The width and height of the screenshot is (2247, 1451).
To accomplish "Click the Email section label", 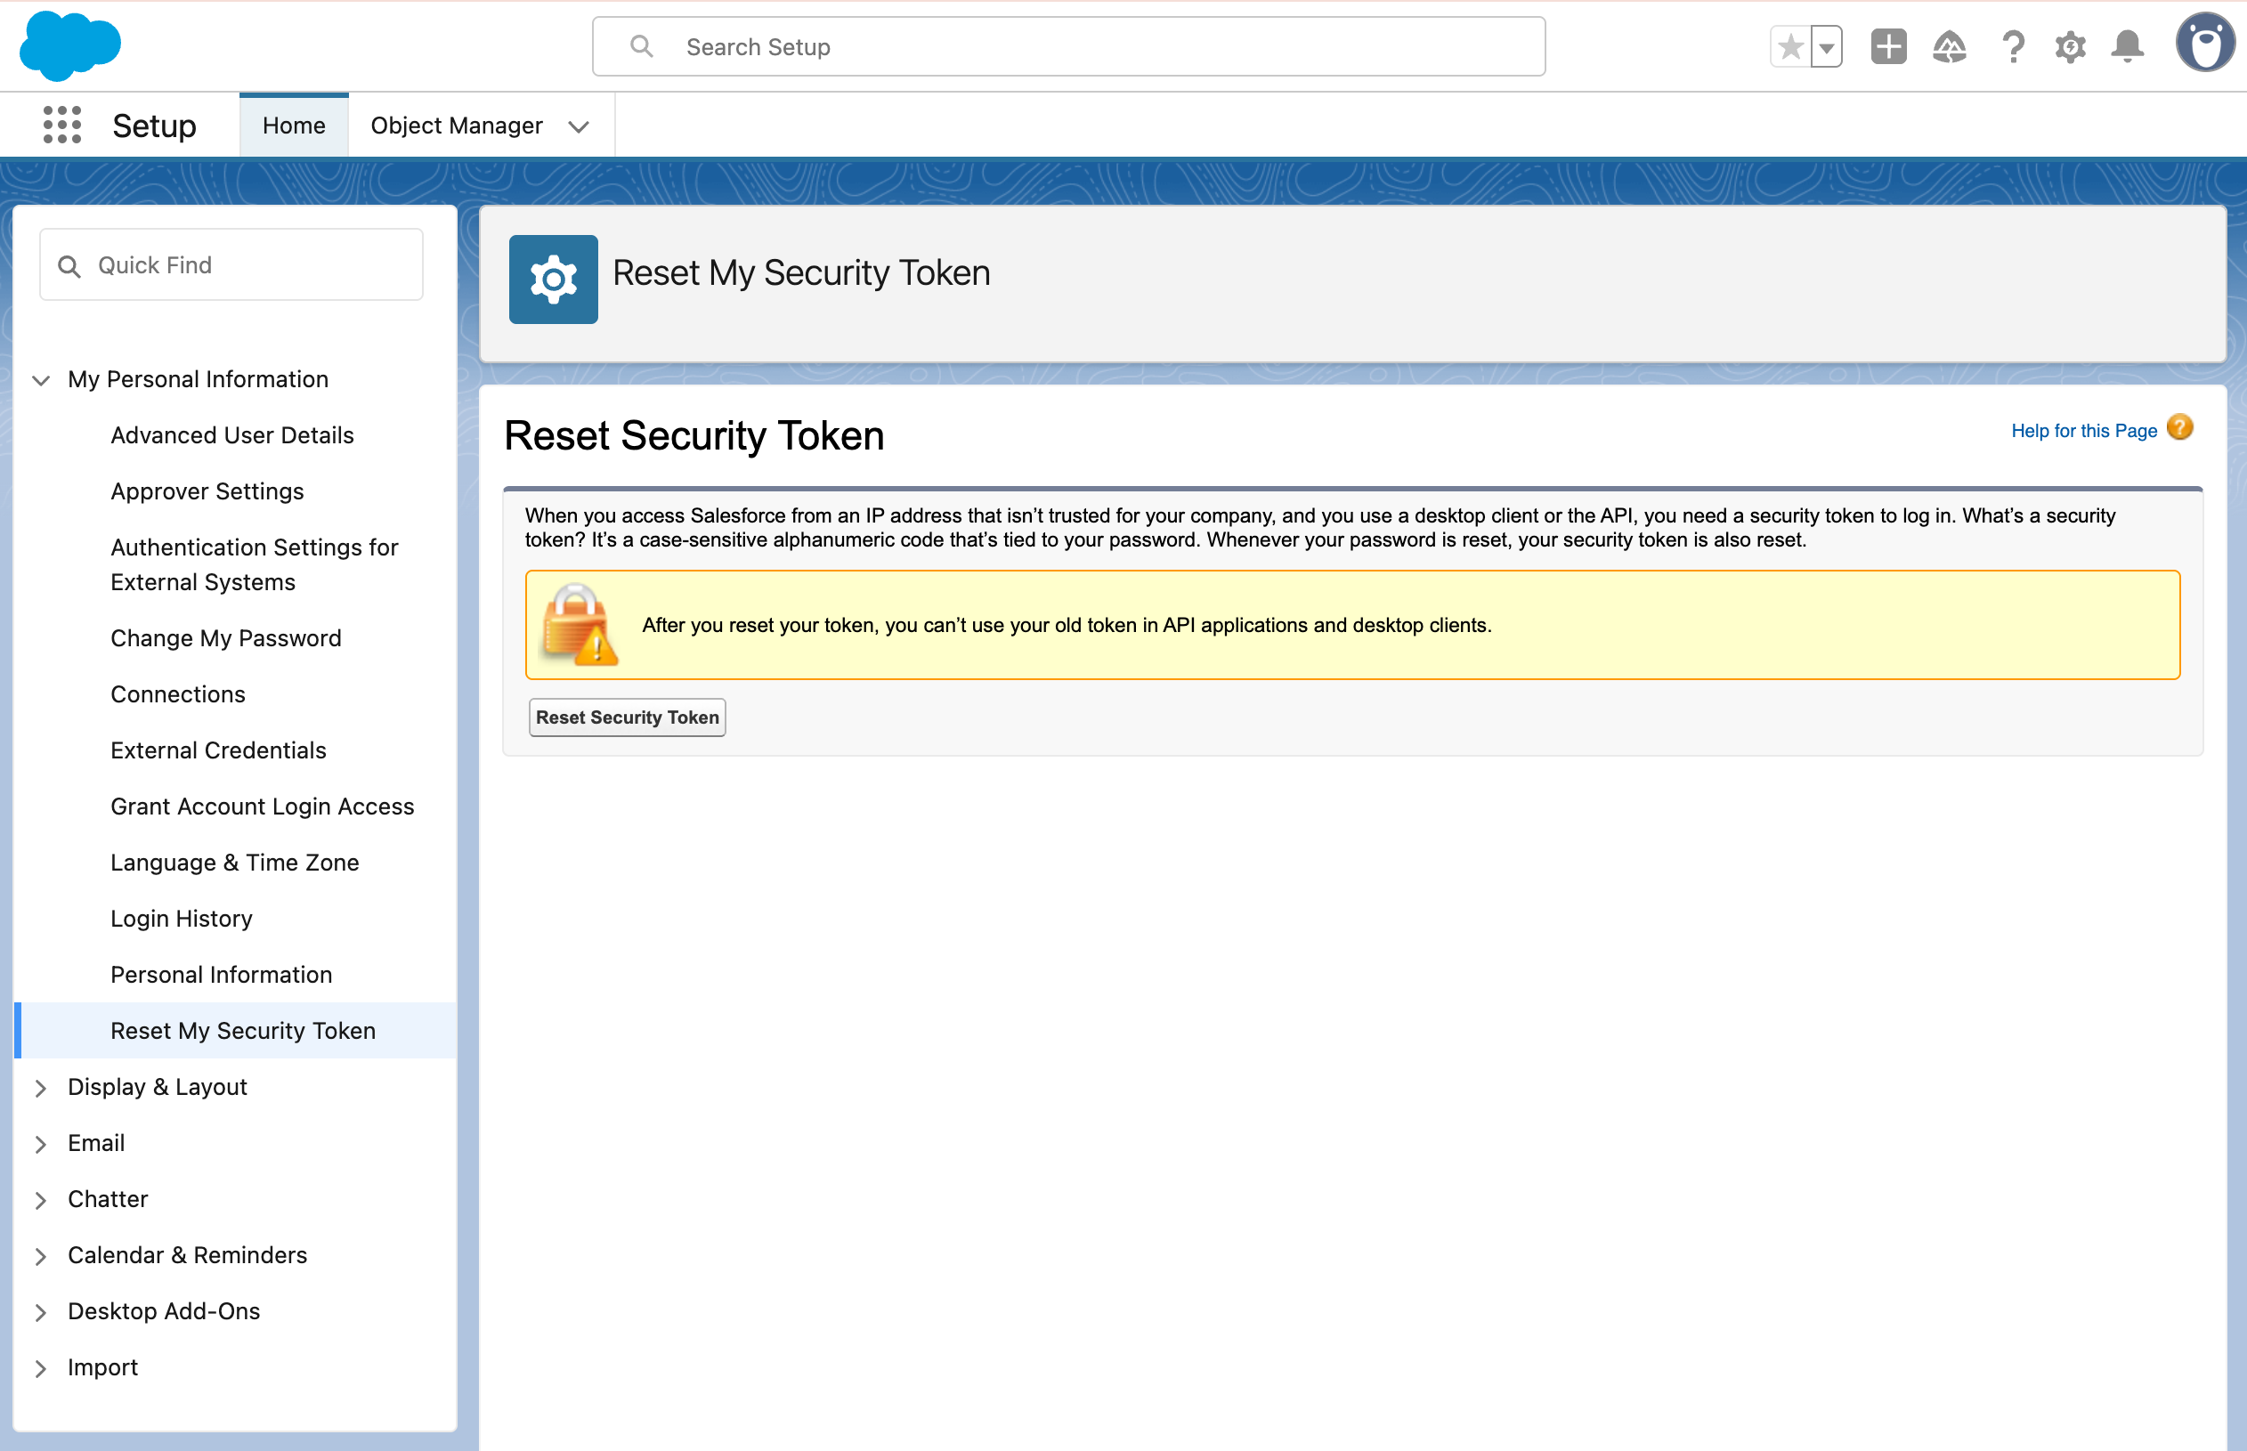I will (x=96, y=1143).
